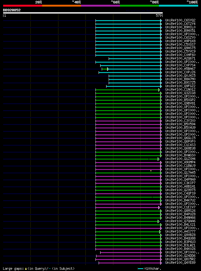
Task: Click the green ~80% identity legend segment
Action: tap(139, 6)
